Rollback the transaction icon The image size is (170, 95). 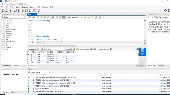coord(60,17)
